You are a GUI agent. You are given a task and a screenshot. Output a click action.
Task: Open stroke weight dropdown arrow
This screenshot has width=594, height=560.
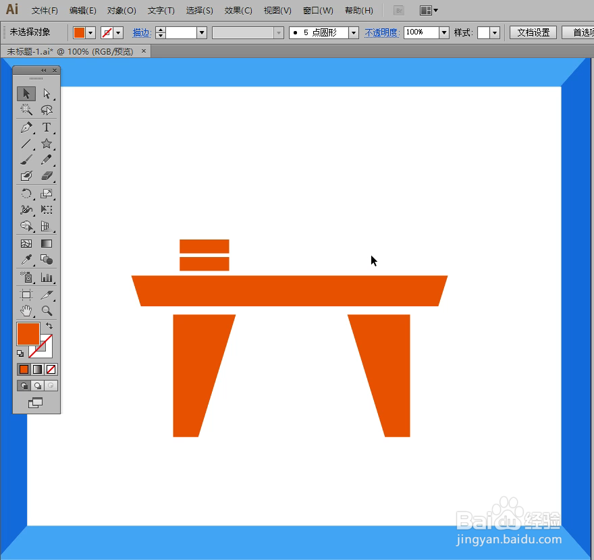[202, 33]
